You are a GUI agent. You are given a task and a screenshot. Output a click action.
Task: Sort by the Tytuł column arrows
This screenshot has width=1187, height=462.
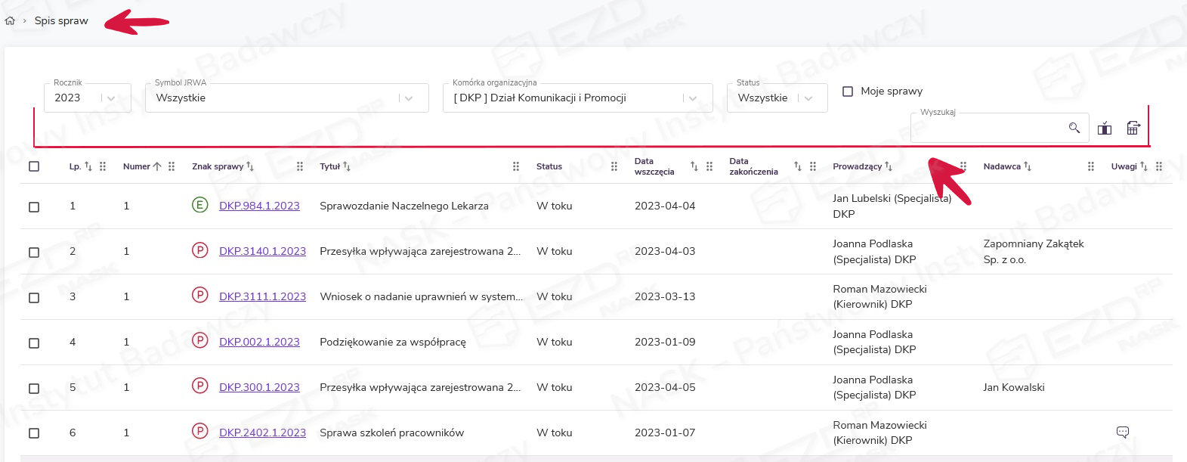[347, 166]
